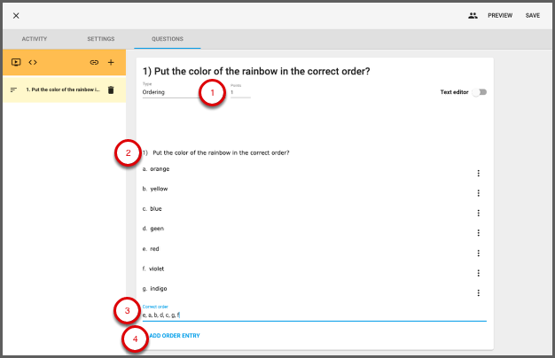555x358 pixels.
Task: Click the link icon in orange toolbar
Action: (94, 63)
